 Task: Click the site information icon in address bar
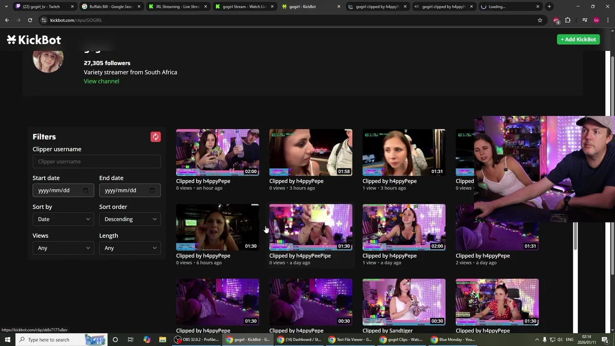(44, 20)
